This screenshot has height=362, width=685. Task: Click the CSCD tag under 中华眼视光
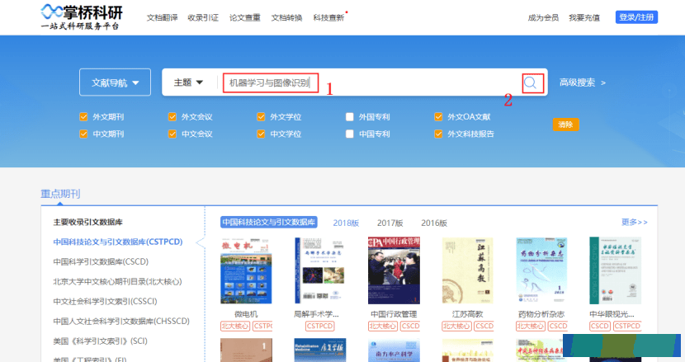point(600,327)
